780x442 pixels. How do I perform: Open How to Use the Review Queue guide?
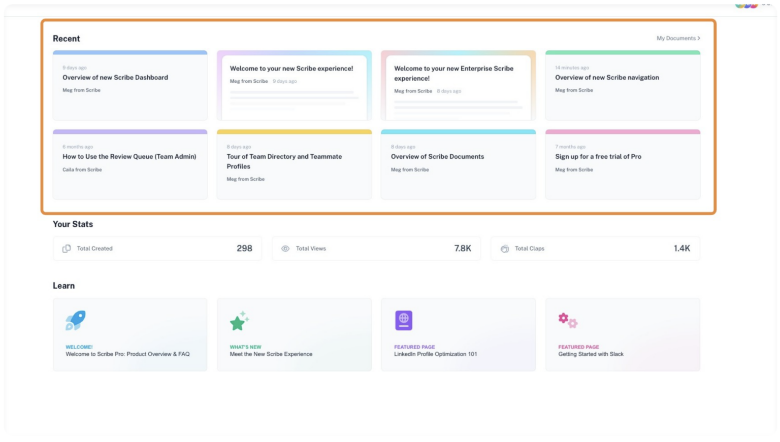coord(130,164)
